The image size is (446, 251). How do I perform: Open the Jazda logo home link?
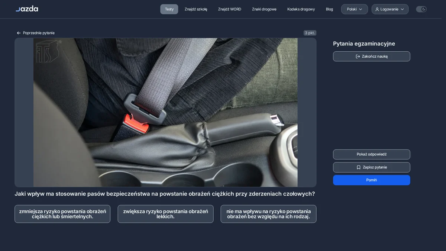click(27, 9)
